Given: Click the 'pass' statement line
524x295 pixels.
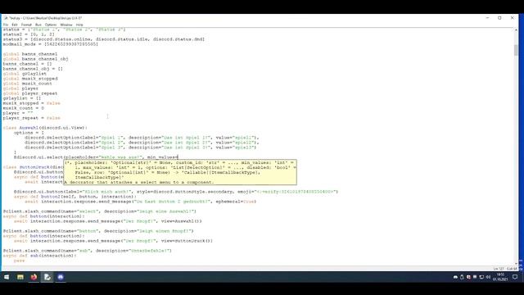Looking at the screenshot, I should (19, 261).
